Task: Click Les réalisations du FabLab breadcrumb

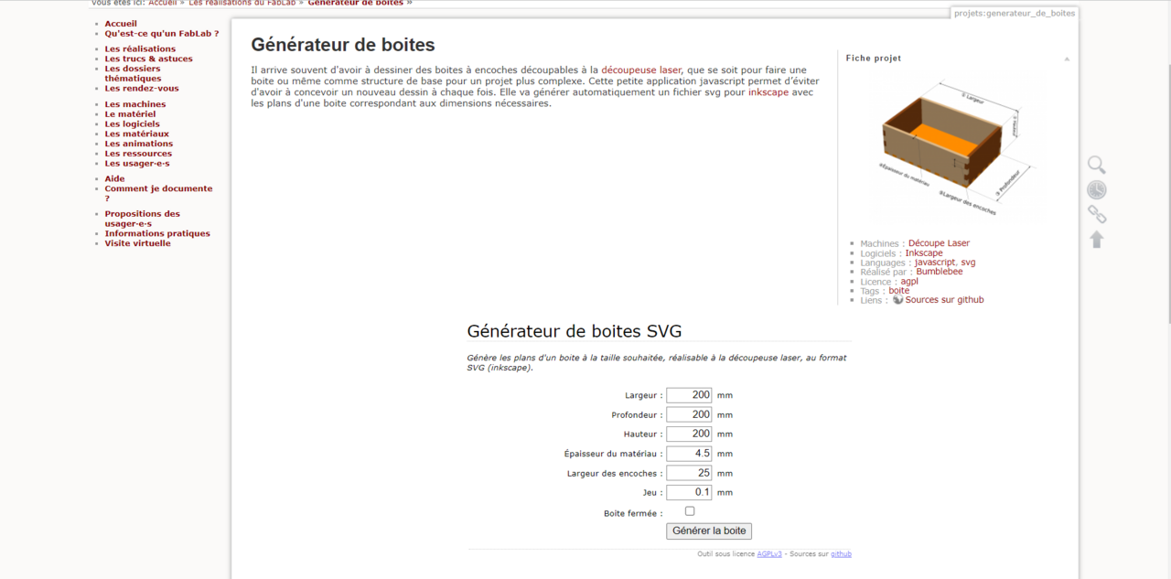Action: 242,3
